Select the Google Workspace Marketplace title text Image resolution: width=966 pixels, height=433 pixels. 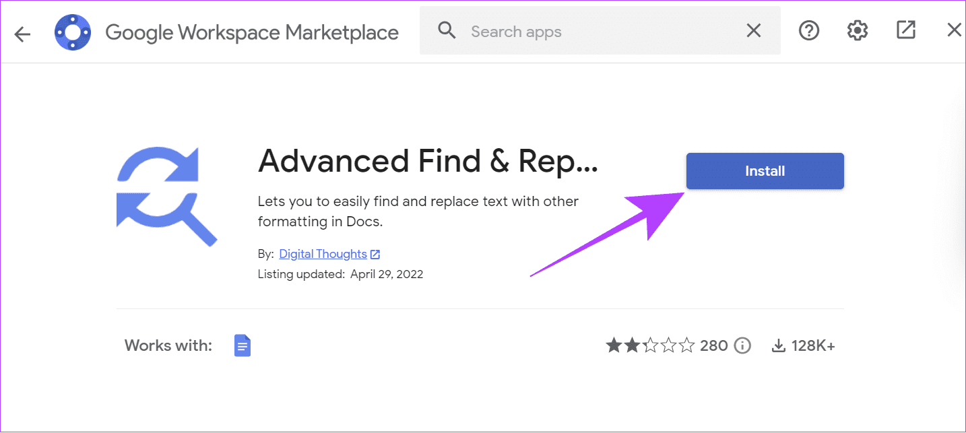pos(252,32)
